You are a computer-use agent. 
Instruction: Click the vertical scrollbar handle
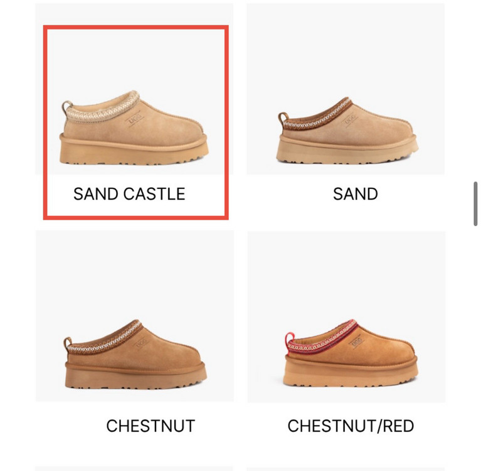pyautogui.click(x=475, y=204)
